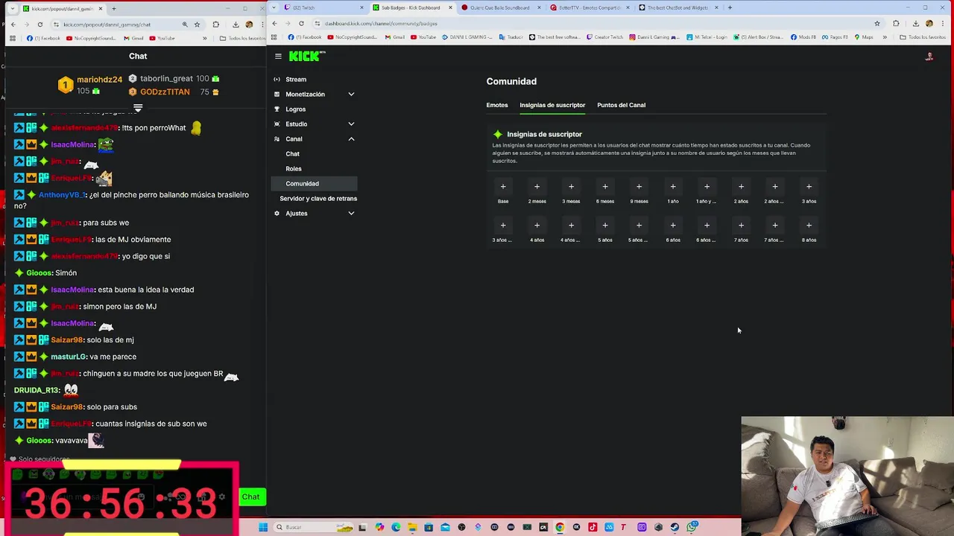Open the YouTube bookmark in dashboard window

pyautogui.click(x=423, y=37)
